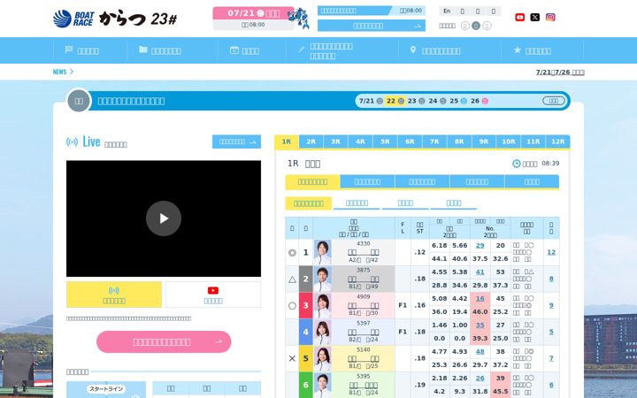Open the Instagram social icon
The width and height of the screenshot is (637, 398).
click(x=550, y=17)
